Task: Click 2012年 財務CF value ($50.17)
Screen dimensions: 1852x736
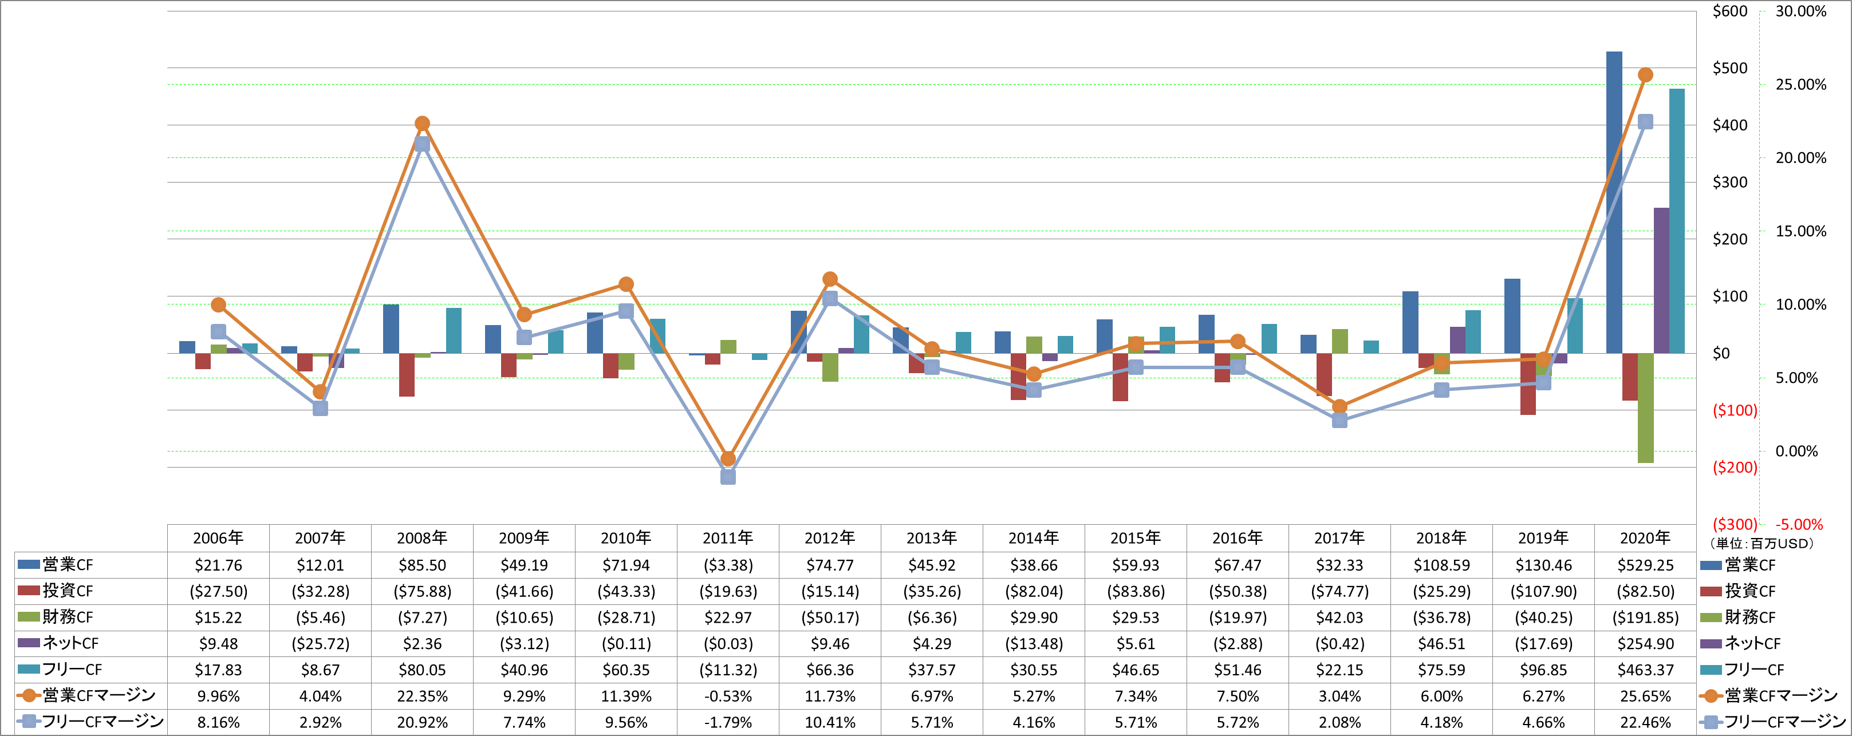Action: pos(830,618)
